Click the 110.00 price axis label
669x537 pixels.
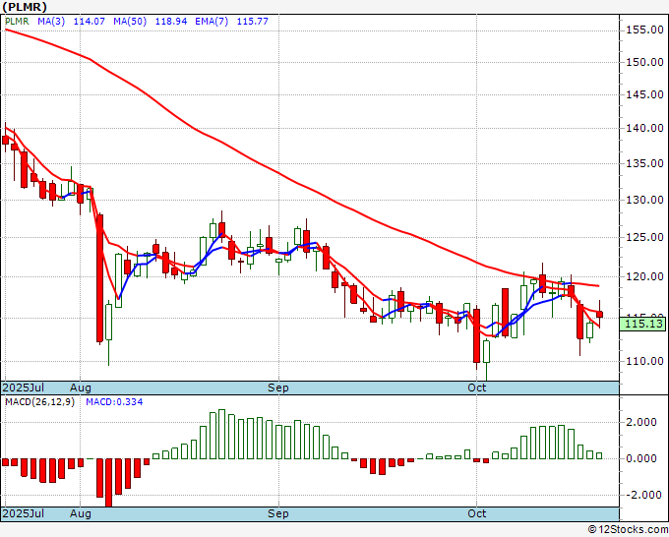click(x=644, y=361)
